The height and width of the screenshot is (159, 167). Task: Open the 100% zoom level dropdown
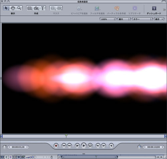click(x=108, y=19)
